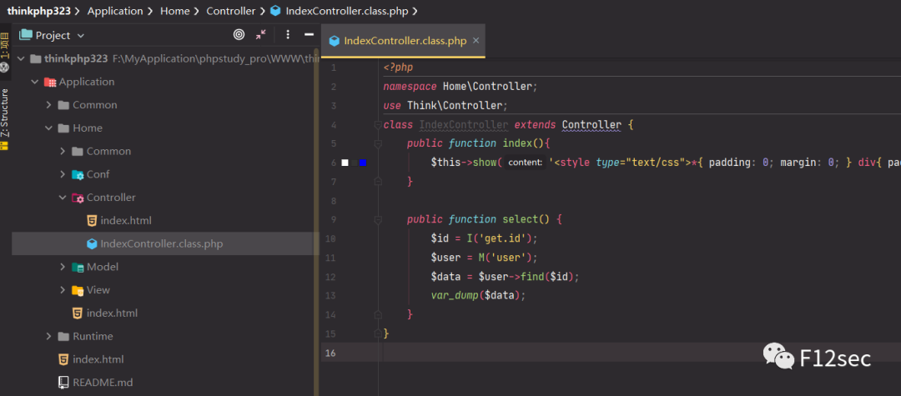Collapse the Home folder

click(x=49, y=128)
